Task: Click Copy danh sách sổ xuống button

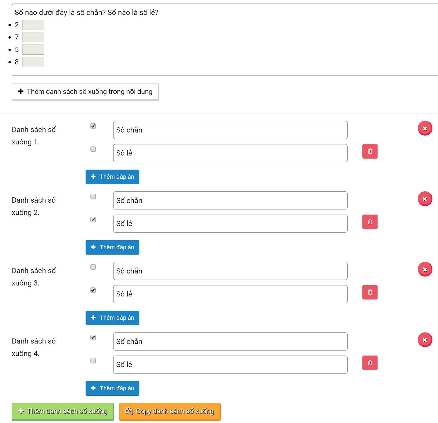Action: point(170,411)
